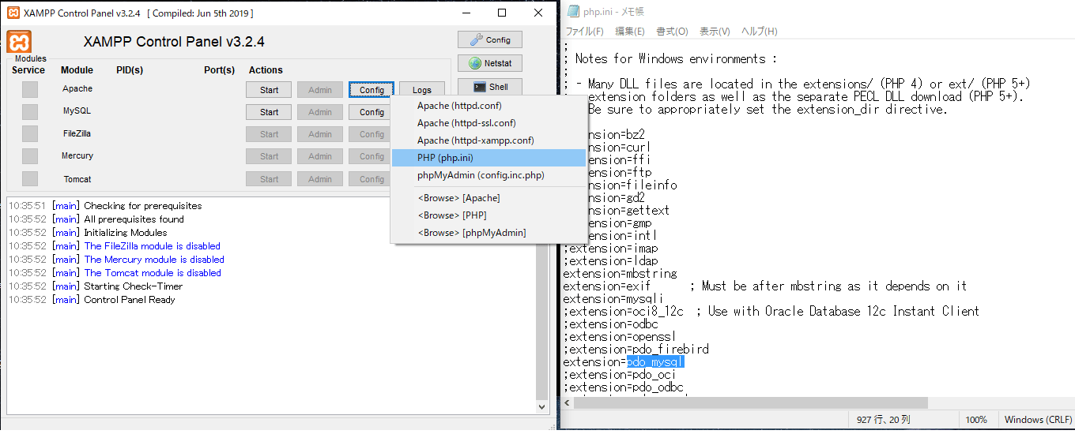The width and height of the screenshot is (1075, 434).
Task: Click the 'The FileZilla module is disabled' log line
Action: point(153,246)
